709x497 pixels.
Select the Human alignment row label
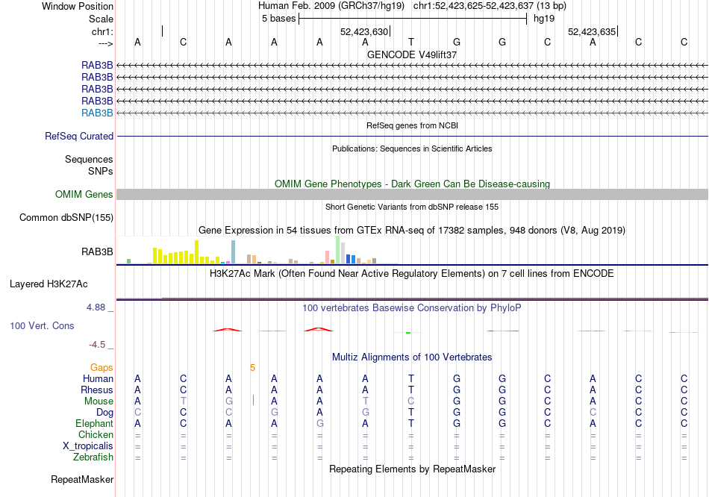tap(98, 378)
